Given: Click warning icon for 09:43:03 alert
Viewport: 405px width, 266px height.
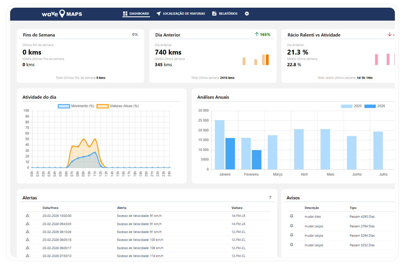Looking at the screenshot, I should tap(28, 223).
